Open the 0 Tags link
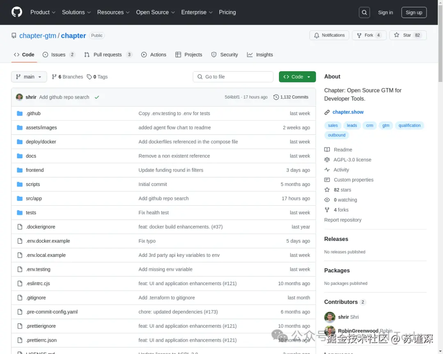This screenshot has height=354, width=443. click(x=97, y=77)
